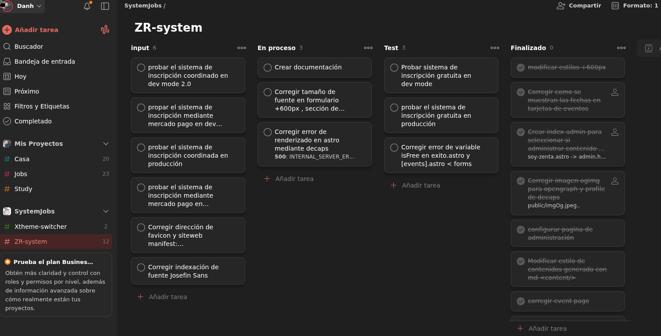Click the Compartir button

(x=579, y=6)
